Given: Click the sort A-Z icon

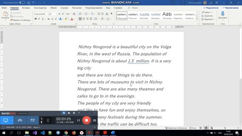Looking at the screenshot, I should (107, 14).
